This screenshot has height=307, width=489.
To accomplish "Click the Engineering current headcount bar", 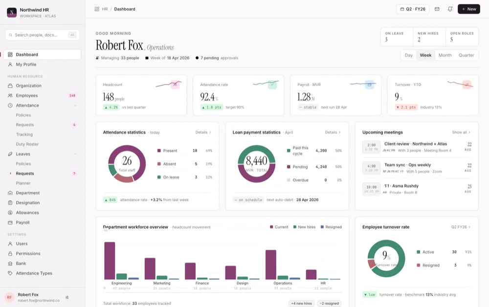I will click(x=110, y=261).
